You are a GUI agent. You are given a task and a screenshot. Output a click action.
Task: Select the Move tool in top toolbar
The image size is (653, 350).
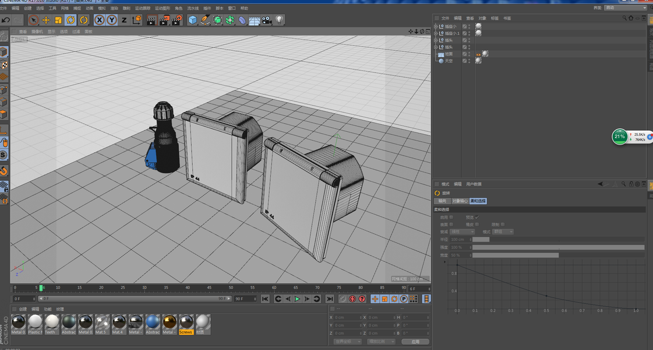click(46, 20)
